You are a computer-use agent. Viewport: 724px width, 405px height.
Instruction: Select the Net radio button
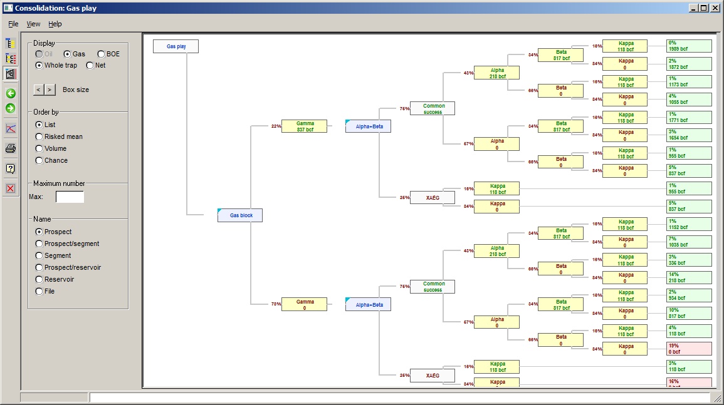[90, 66]
